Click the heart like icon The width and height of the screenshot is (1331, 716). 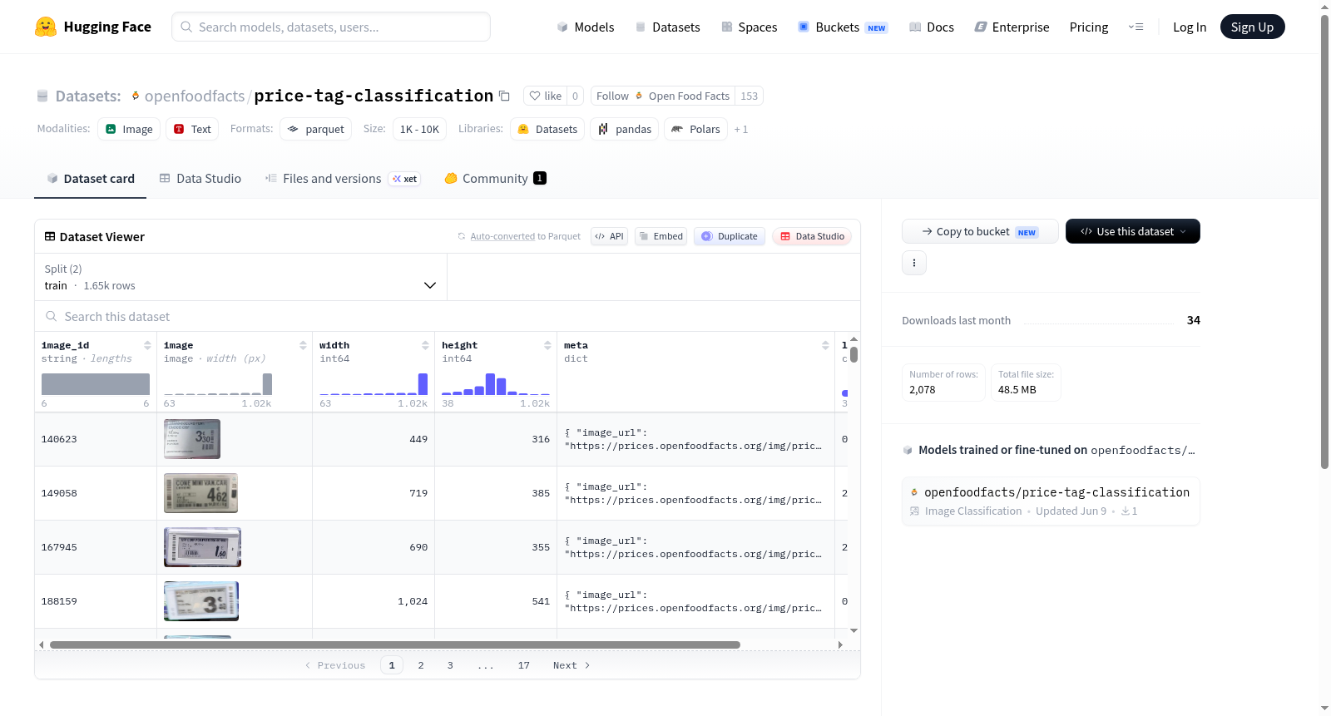pos(535,96)
